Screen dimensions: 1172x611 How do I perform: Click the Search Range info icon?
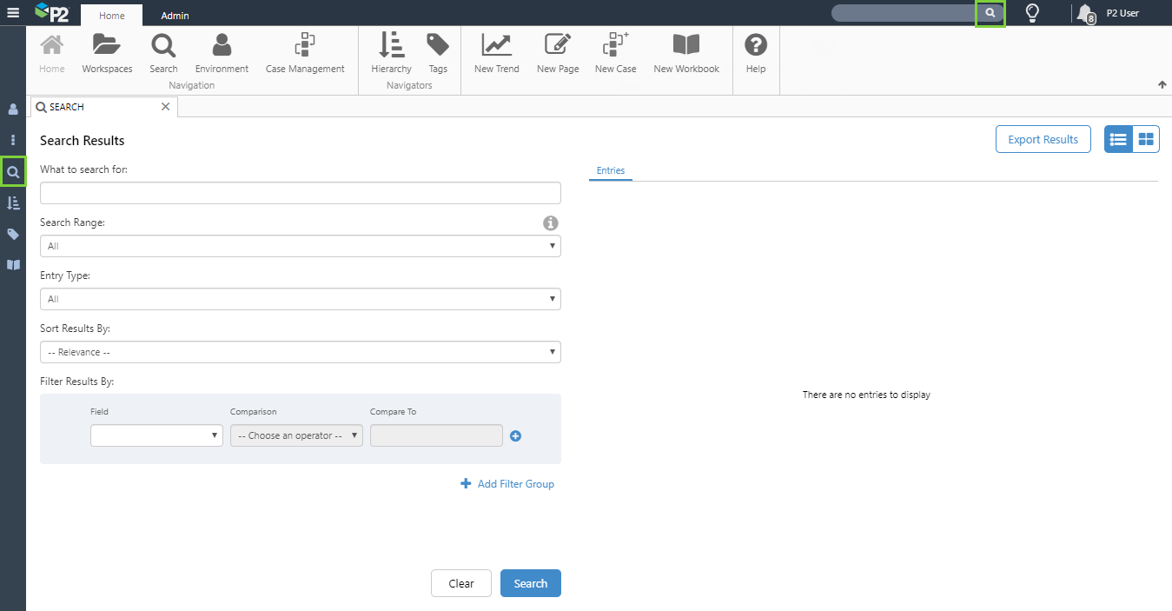550,223
